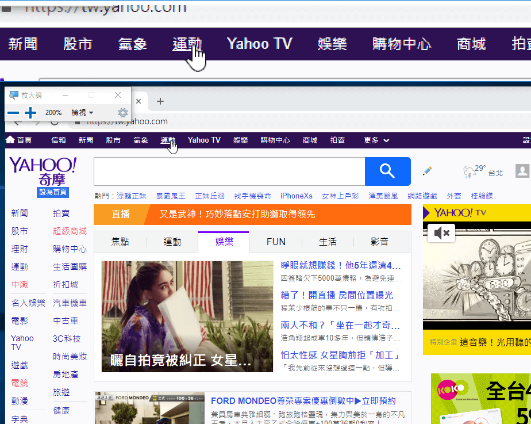This screenshot has width=531, height=424.
Task: Click the Magnifier app icon in title bar
Action: (x=14, y=96)
